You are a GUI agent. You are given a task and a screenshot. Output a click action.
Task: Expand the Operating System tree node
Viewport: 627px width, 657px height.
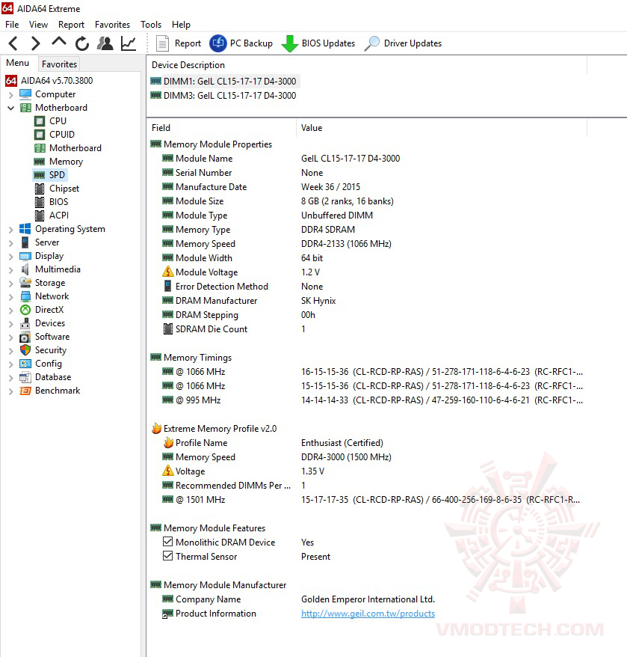tap(11, 230)
